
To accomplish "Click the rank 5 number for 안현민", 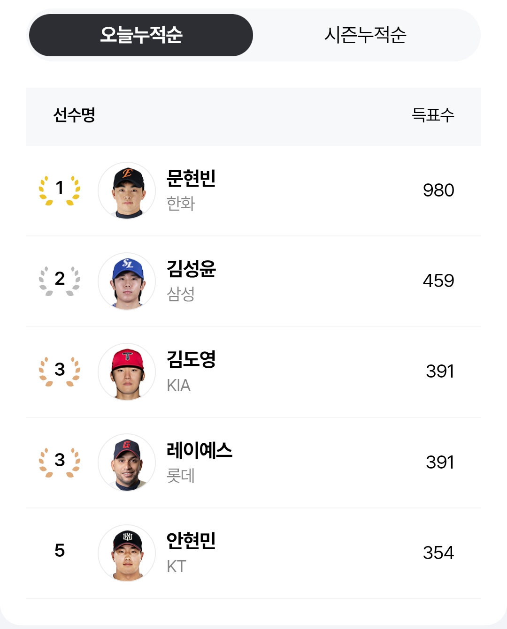I will pyautogui.click(x=59, y=551).
